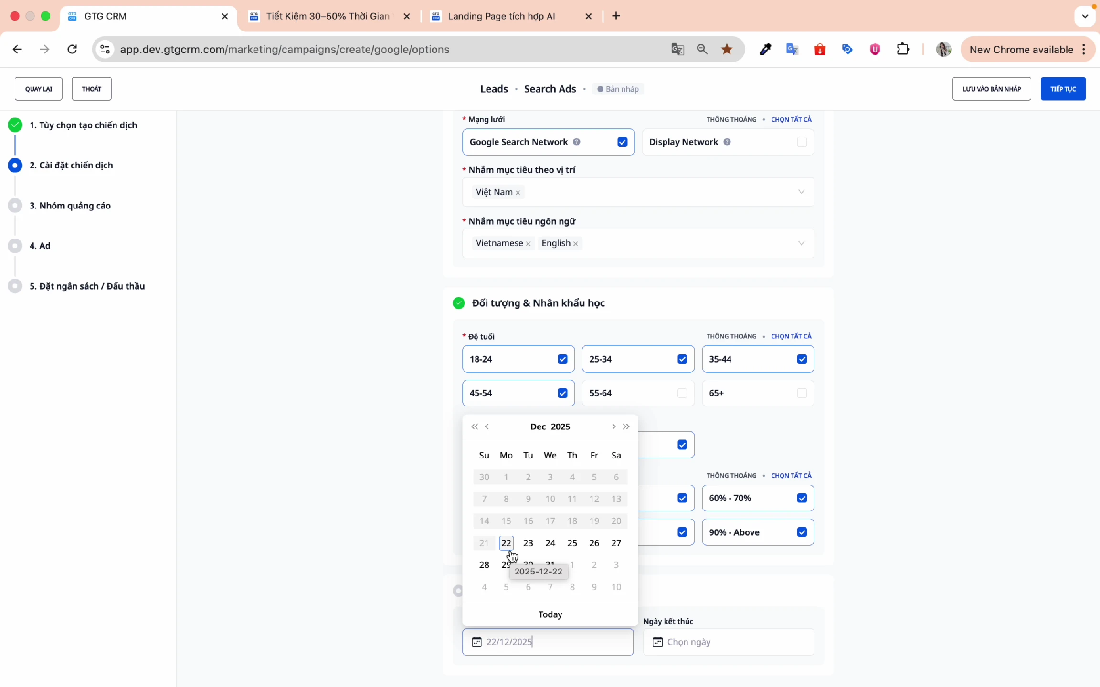Bookmark this page using star icon
Screen dimensions: 1100x687
point(727,49)
